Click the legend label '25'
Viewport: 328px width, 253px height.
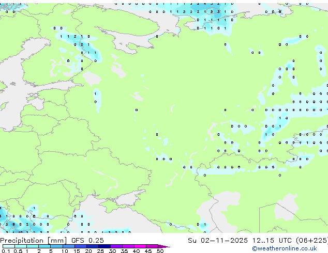[100, 251]
